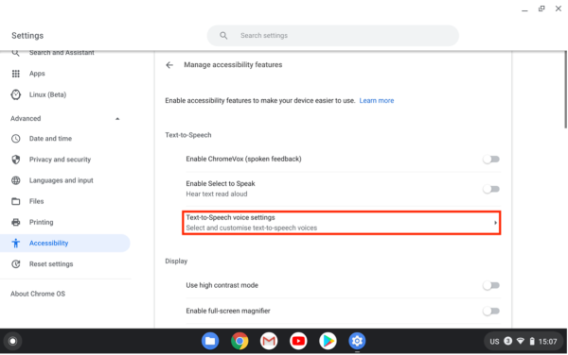568x355 pixels.
Task: Open the Files app from the shelf
Action: click(x=210, y=341)
